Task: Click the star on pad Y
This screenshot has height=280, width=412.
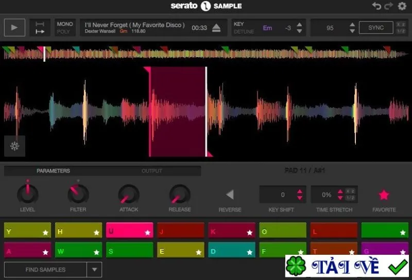Action: pos(45,233)
